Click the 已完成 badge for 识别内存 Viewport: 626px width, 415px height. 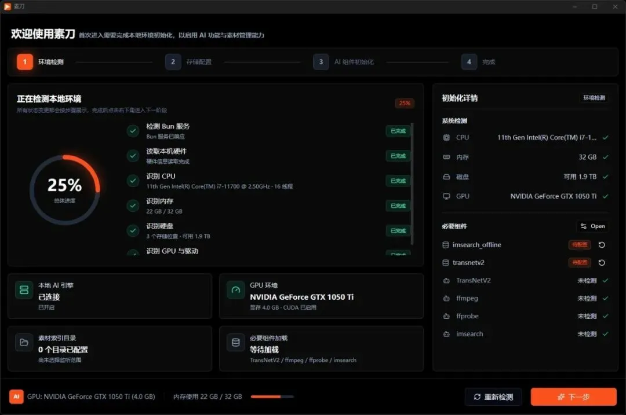coord(398,205)
